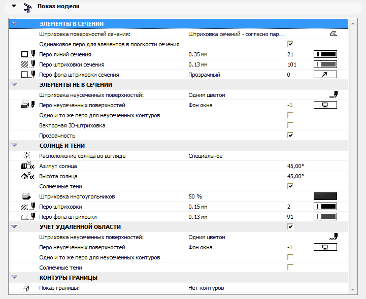Image resolution: width=366 pixels, height=299 pixels.
Task: Collapse the СОЛНЦЕ И ТЕНИ section
Action: click(x=14, y=145)
